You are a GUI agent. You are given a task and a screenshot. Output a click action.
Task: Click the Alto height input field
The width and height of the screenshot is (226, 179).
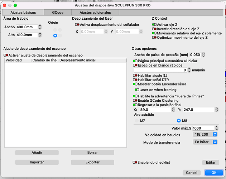pos(27,35)
